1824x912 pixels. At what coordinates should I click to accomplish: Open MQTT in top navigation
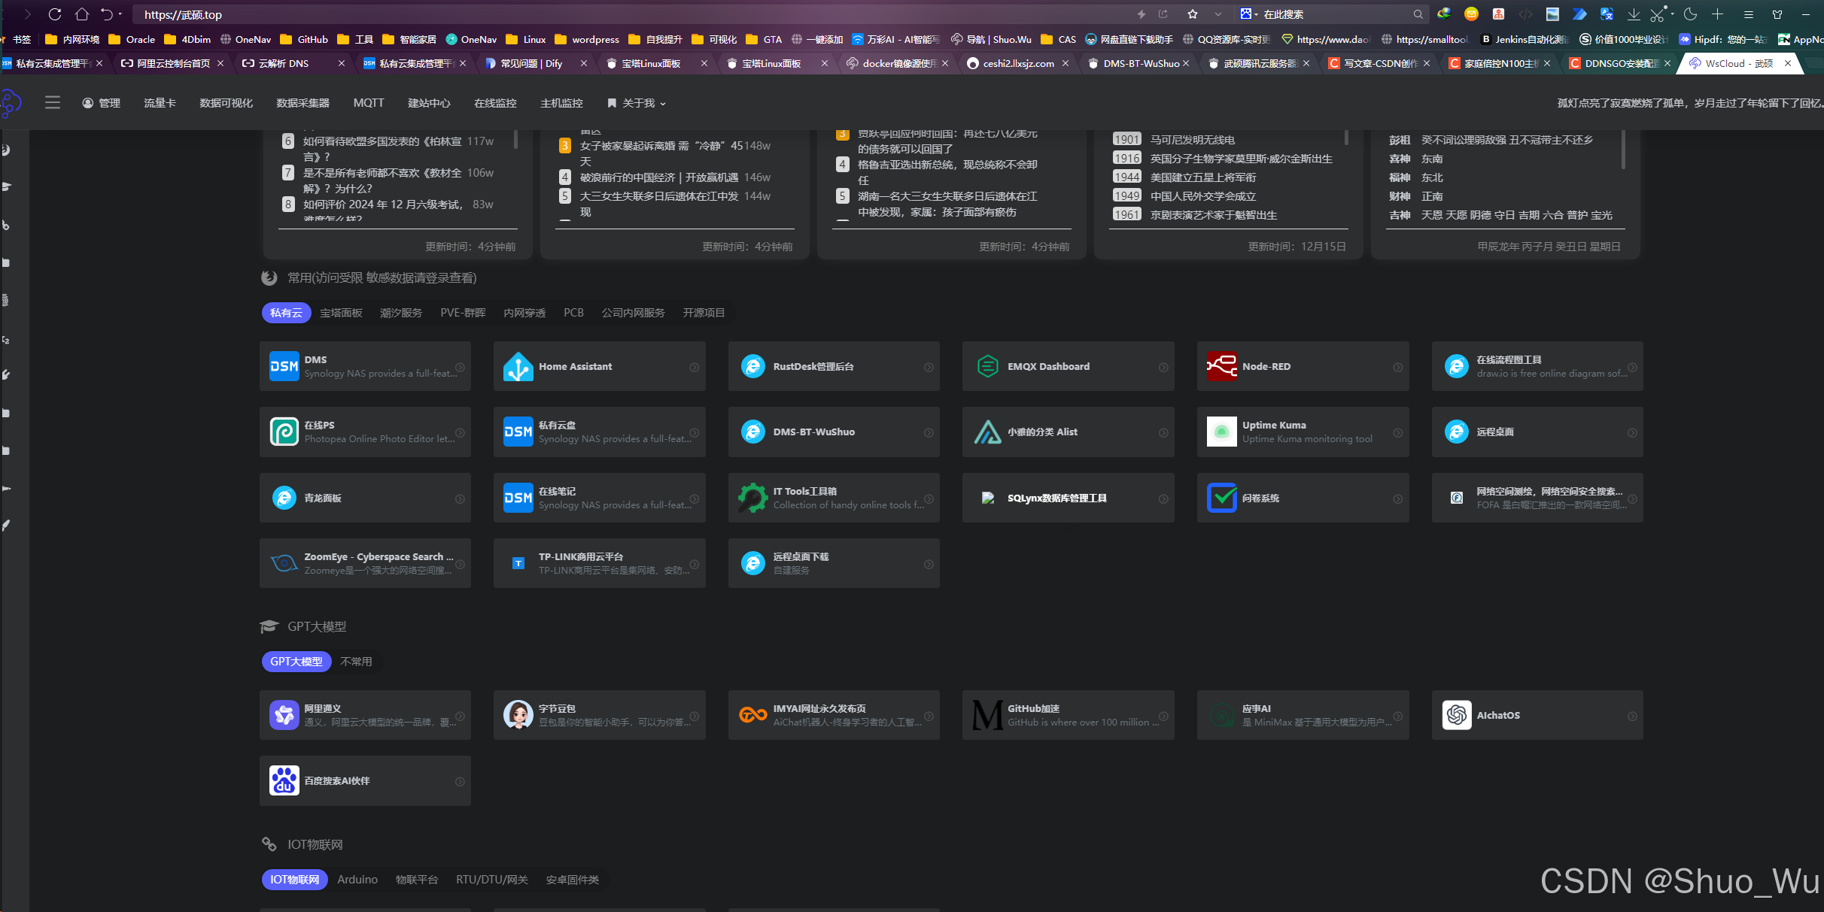point(369,103)
